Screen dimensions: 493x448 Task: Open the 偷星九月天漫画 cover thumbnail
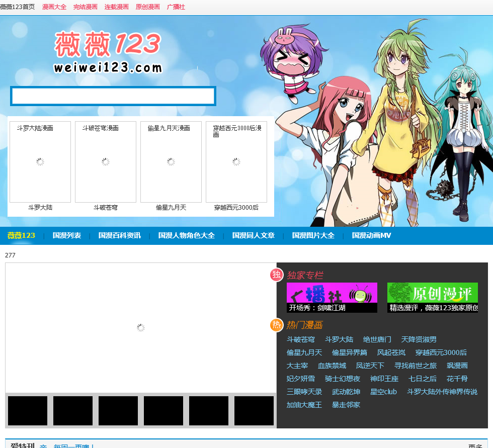pos(171,162)
